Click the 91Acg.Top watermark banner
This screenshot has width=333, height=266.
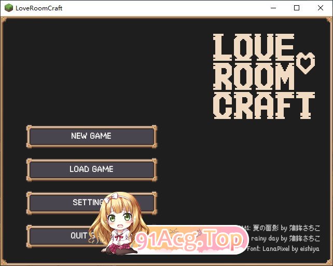click(x=189, y=240)
